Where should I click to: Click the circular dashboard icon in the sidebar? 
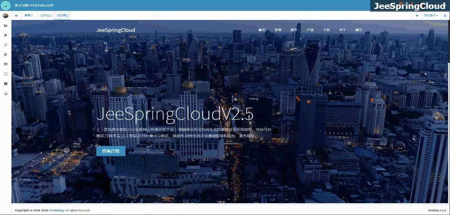pyautogui.click(x=5, y=25)
